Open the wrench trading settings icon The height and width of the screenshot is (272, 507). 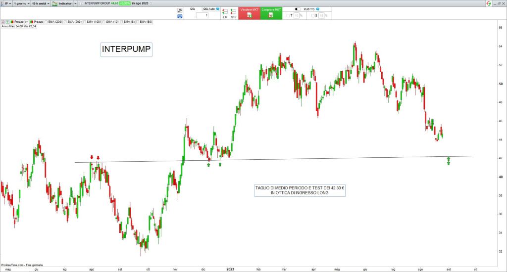pyautogui.click(x=180, y=10)
